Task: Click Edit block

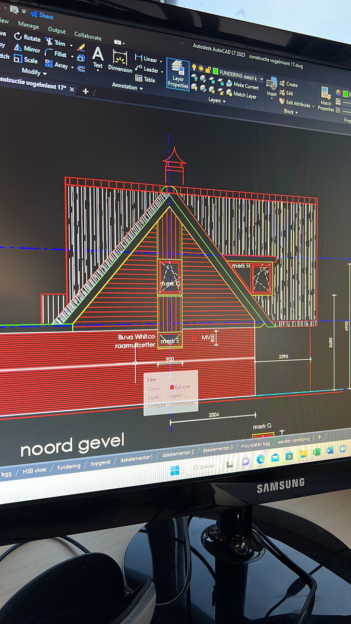Action: click(x=287, y=93)
